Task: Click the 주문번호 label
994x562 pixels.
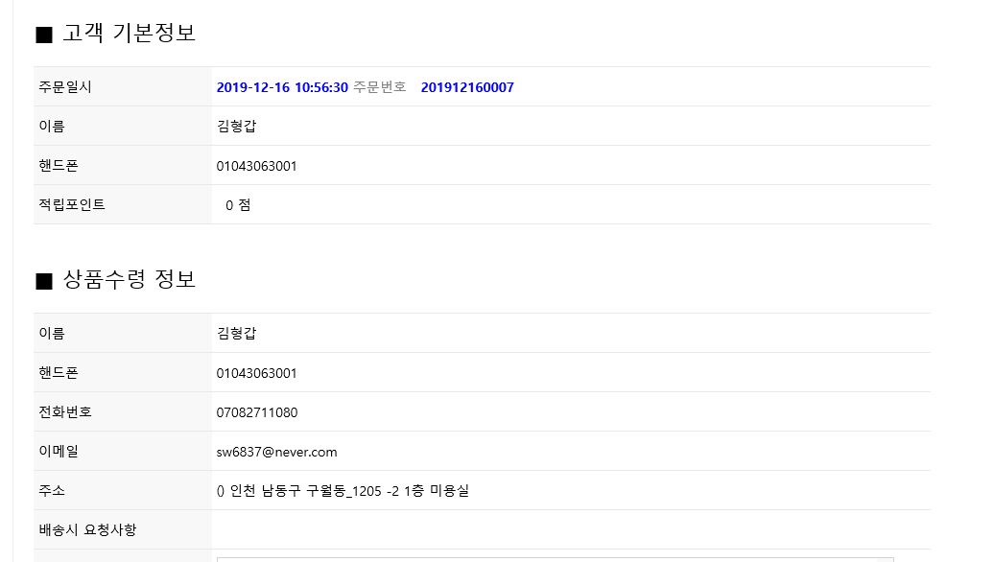Action: pos(379,87)
